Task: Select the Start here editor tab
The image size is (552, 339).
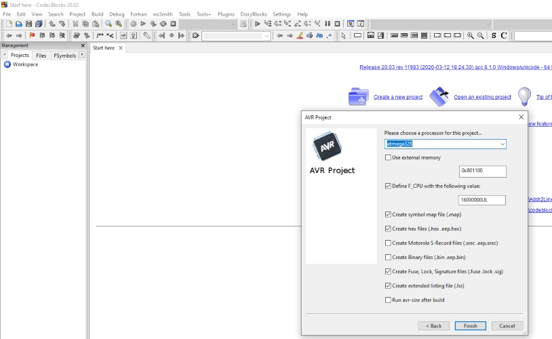Action: tap(104, 48)
